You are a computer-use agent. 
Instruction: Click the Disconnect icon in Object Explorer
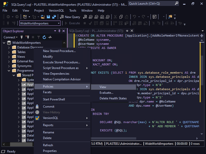(x=27, y=37)
